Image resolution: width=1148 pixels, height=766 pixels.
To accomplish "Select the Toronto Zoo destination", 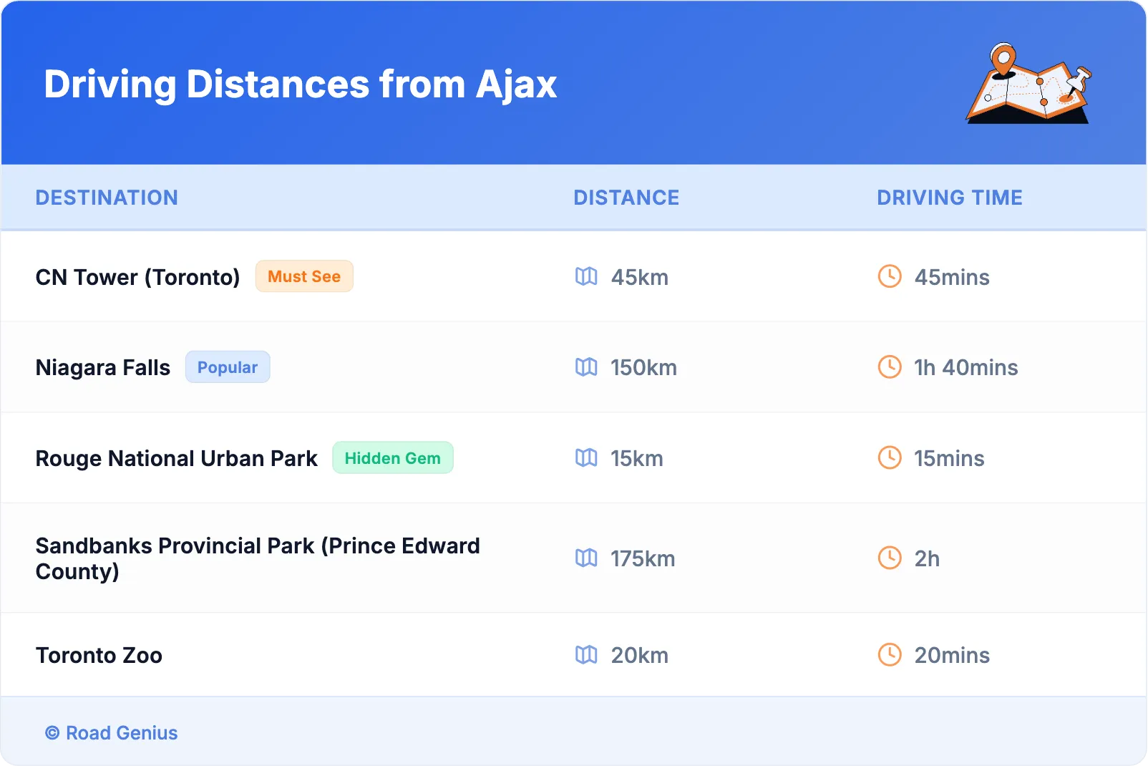I will [99, 655].
